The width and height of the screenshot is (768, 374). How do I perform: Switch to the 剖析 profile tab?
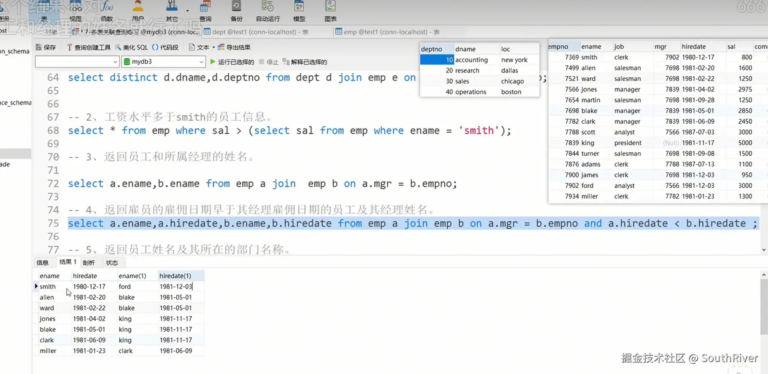89,262
